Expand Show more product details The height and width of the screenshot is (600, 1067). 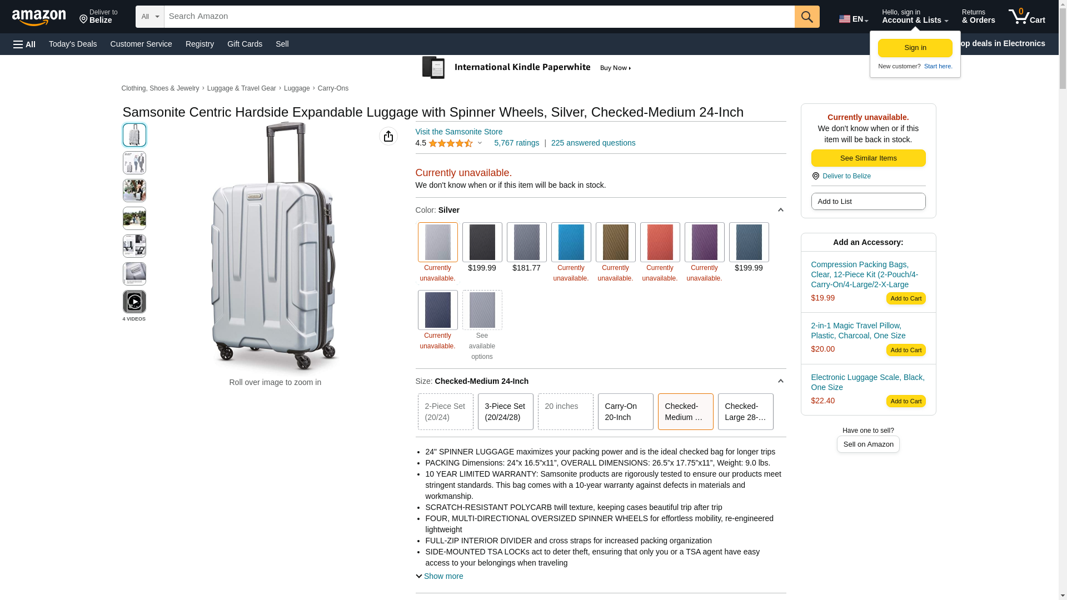440,576
